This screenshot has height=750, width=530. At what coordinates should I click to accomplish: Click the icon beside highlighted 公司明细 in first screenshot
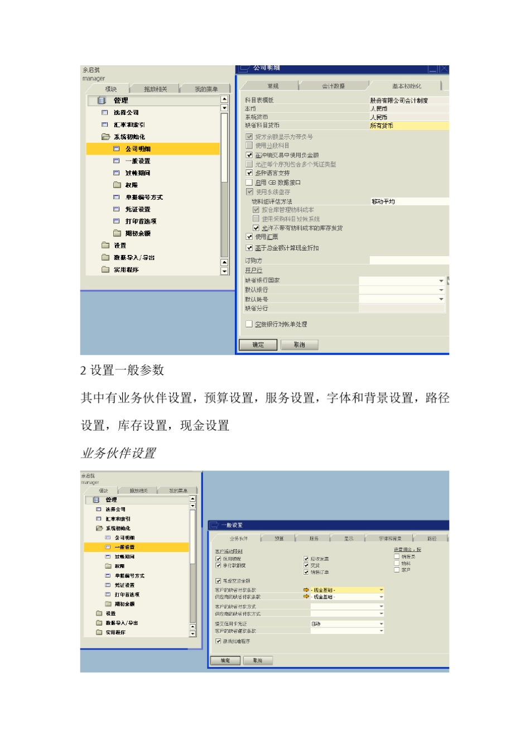[x=117, y=149]
